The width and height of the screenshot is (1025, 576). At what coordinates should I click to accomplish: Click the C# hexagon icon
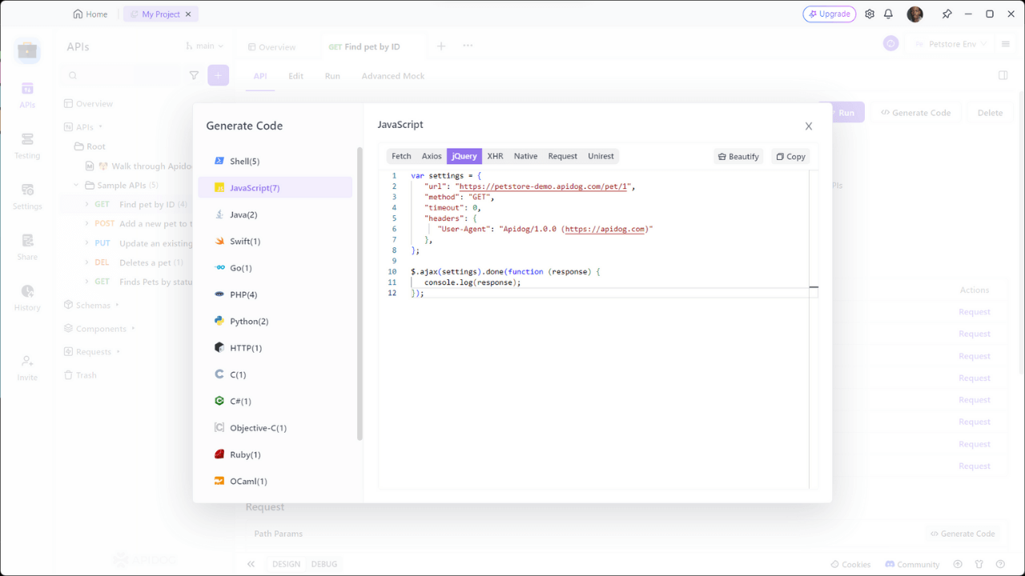point(219,401)
